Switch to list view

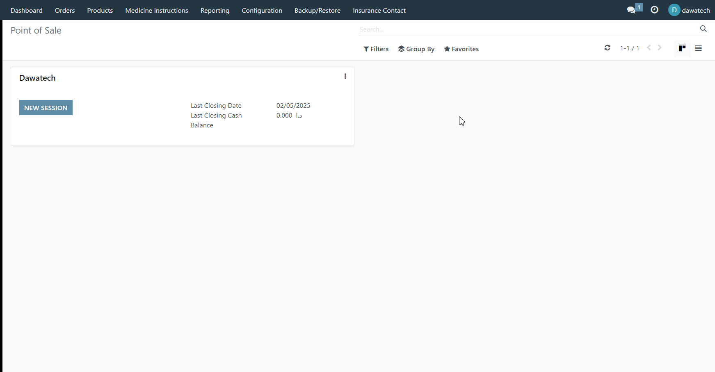tap(699, 48)
